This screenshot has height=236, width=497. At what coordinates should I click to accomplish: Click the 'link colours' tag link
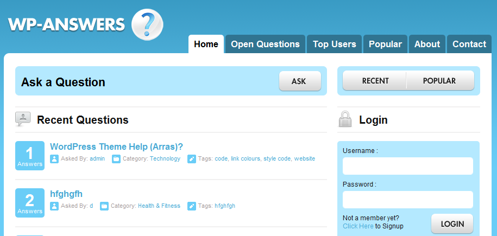(245, 159)
